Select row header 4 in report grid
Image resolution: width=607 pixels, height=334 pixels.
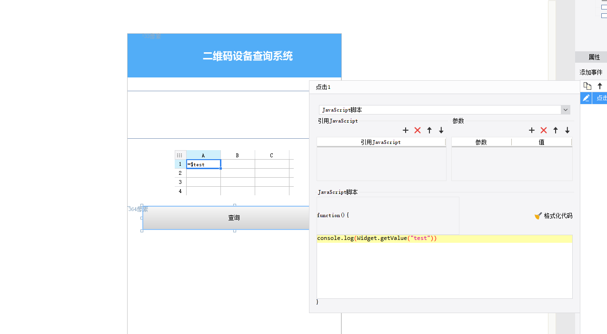tap(180, 191)
